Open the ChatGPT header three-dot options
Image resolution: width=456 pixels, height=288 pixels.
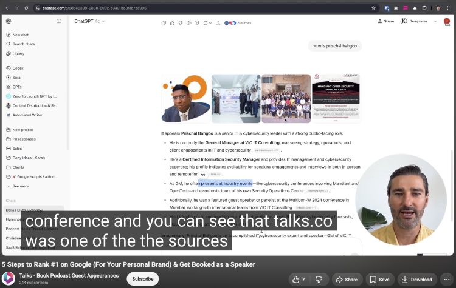(435, 21)
